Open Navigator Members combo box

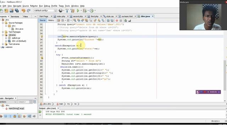(8, 102)
